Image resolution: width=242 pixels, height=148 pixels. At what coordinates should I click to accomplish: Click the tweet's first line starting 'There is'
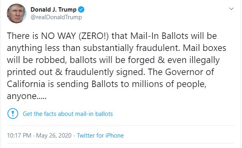tap(112, 36)
